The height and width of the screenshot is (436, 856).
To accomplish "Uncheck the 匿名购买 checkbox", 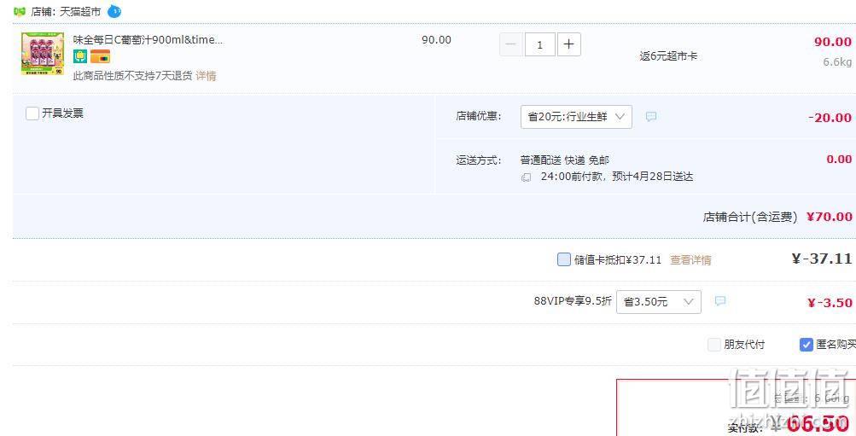I will point(807,345).
